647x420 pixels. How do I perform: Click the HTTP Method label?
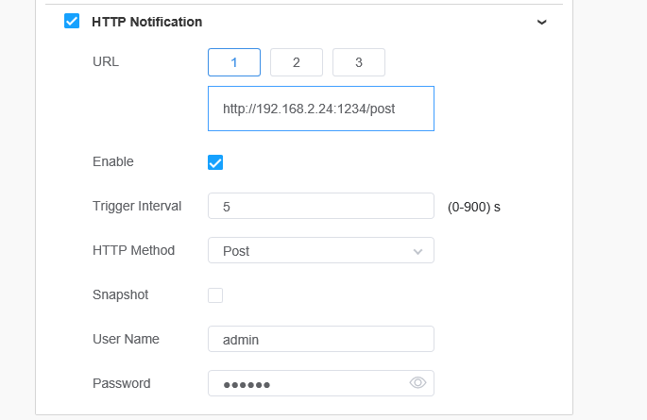click(x=134, y=250)
